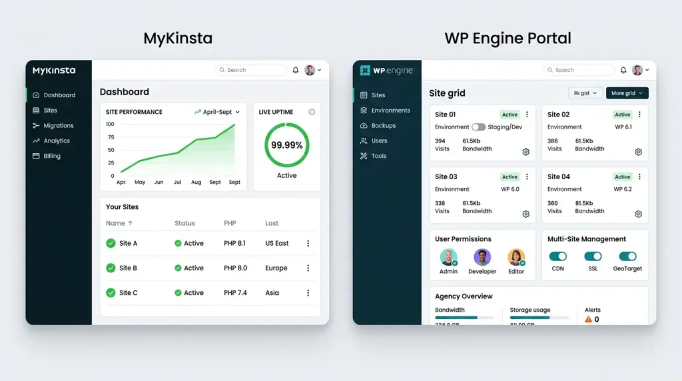Click the notification bell in MyKinsta header
The height and width of the screenshot is (381, 682).
click(x=295, y=70)
